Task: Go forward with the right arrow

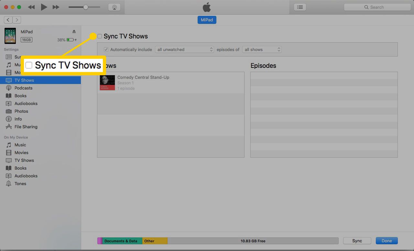Action: [x=17, y=20]
